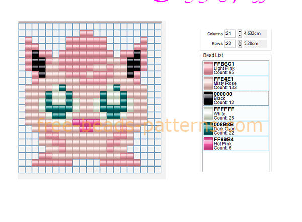Viewport: 302px width, 222px height.
Task: Click the Rows label
Action: click(217, 44)
